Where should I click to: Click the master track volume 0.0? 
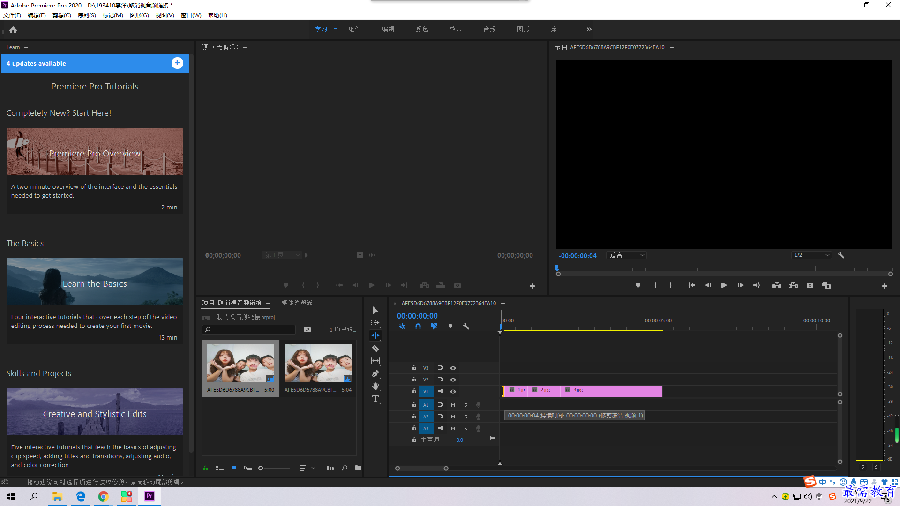pos(459,440)
